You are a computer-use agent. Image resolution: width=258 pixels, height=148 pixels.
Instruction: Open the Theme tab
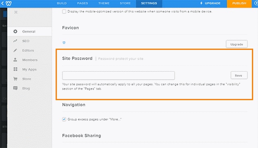pos(104,3)
